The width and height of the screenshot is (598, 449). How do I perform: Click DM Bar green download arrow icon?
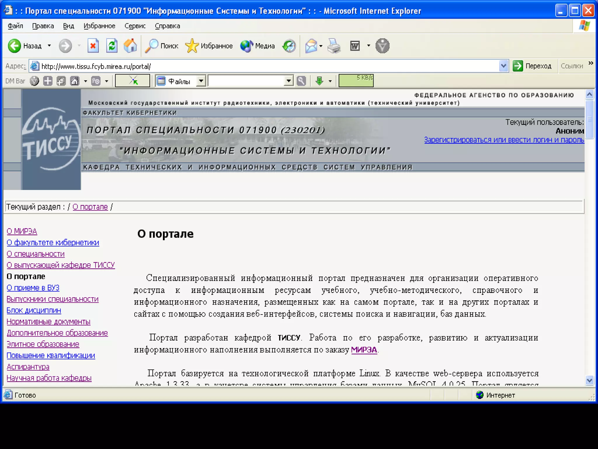(319, 81)
